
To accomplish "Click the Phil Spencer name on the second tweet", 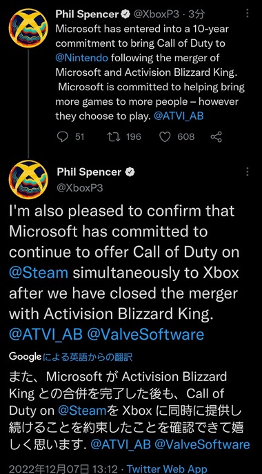I will pos(89,172).
